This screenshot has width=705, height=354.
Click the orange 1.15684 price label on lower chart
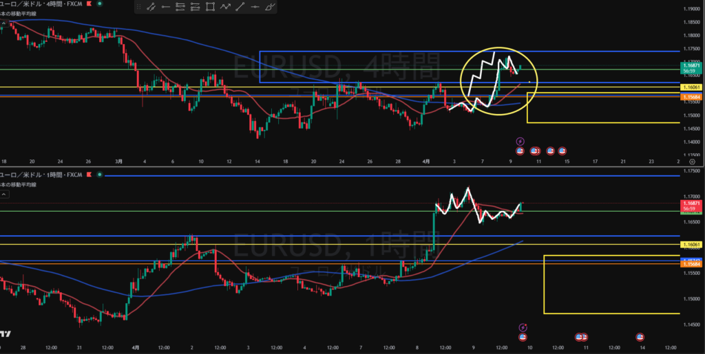pos(691,264)
